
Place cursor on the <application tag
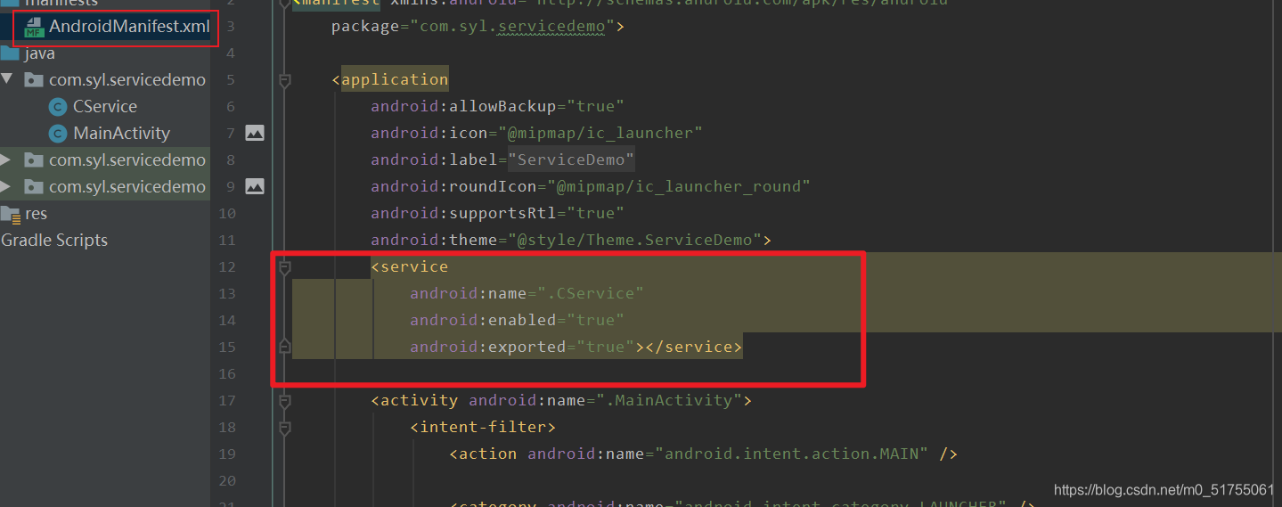point(390,79)
